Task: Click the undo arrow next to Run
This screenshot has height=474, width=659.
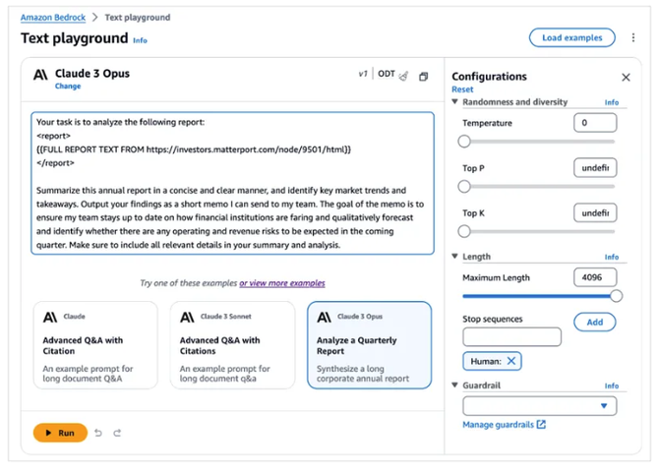Action: 98,433
